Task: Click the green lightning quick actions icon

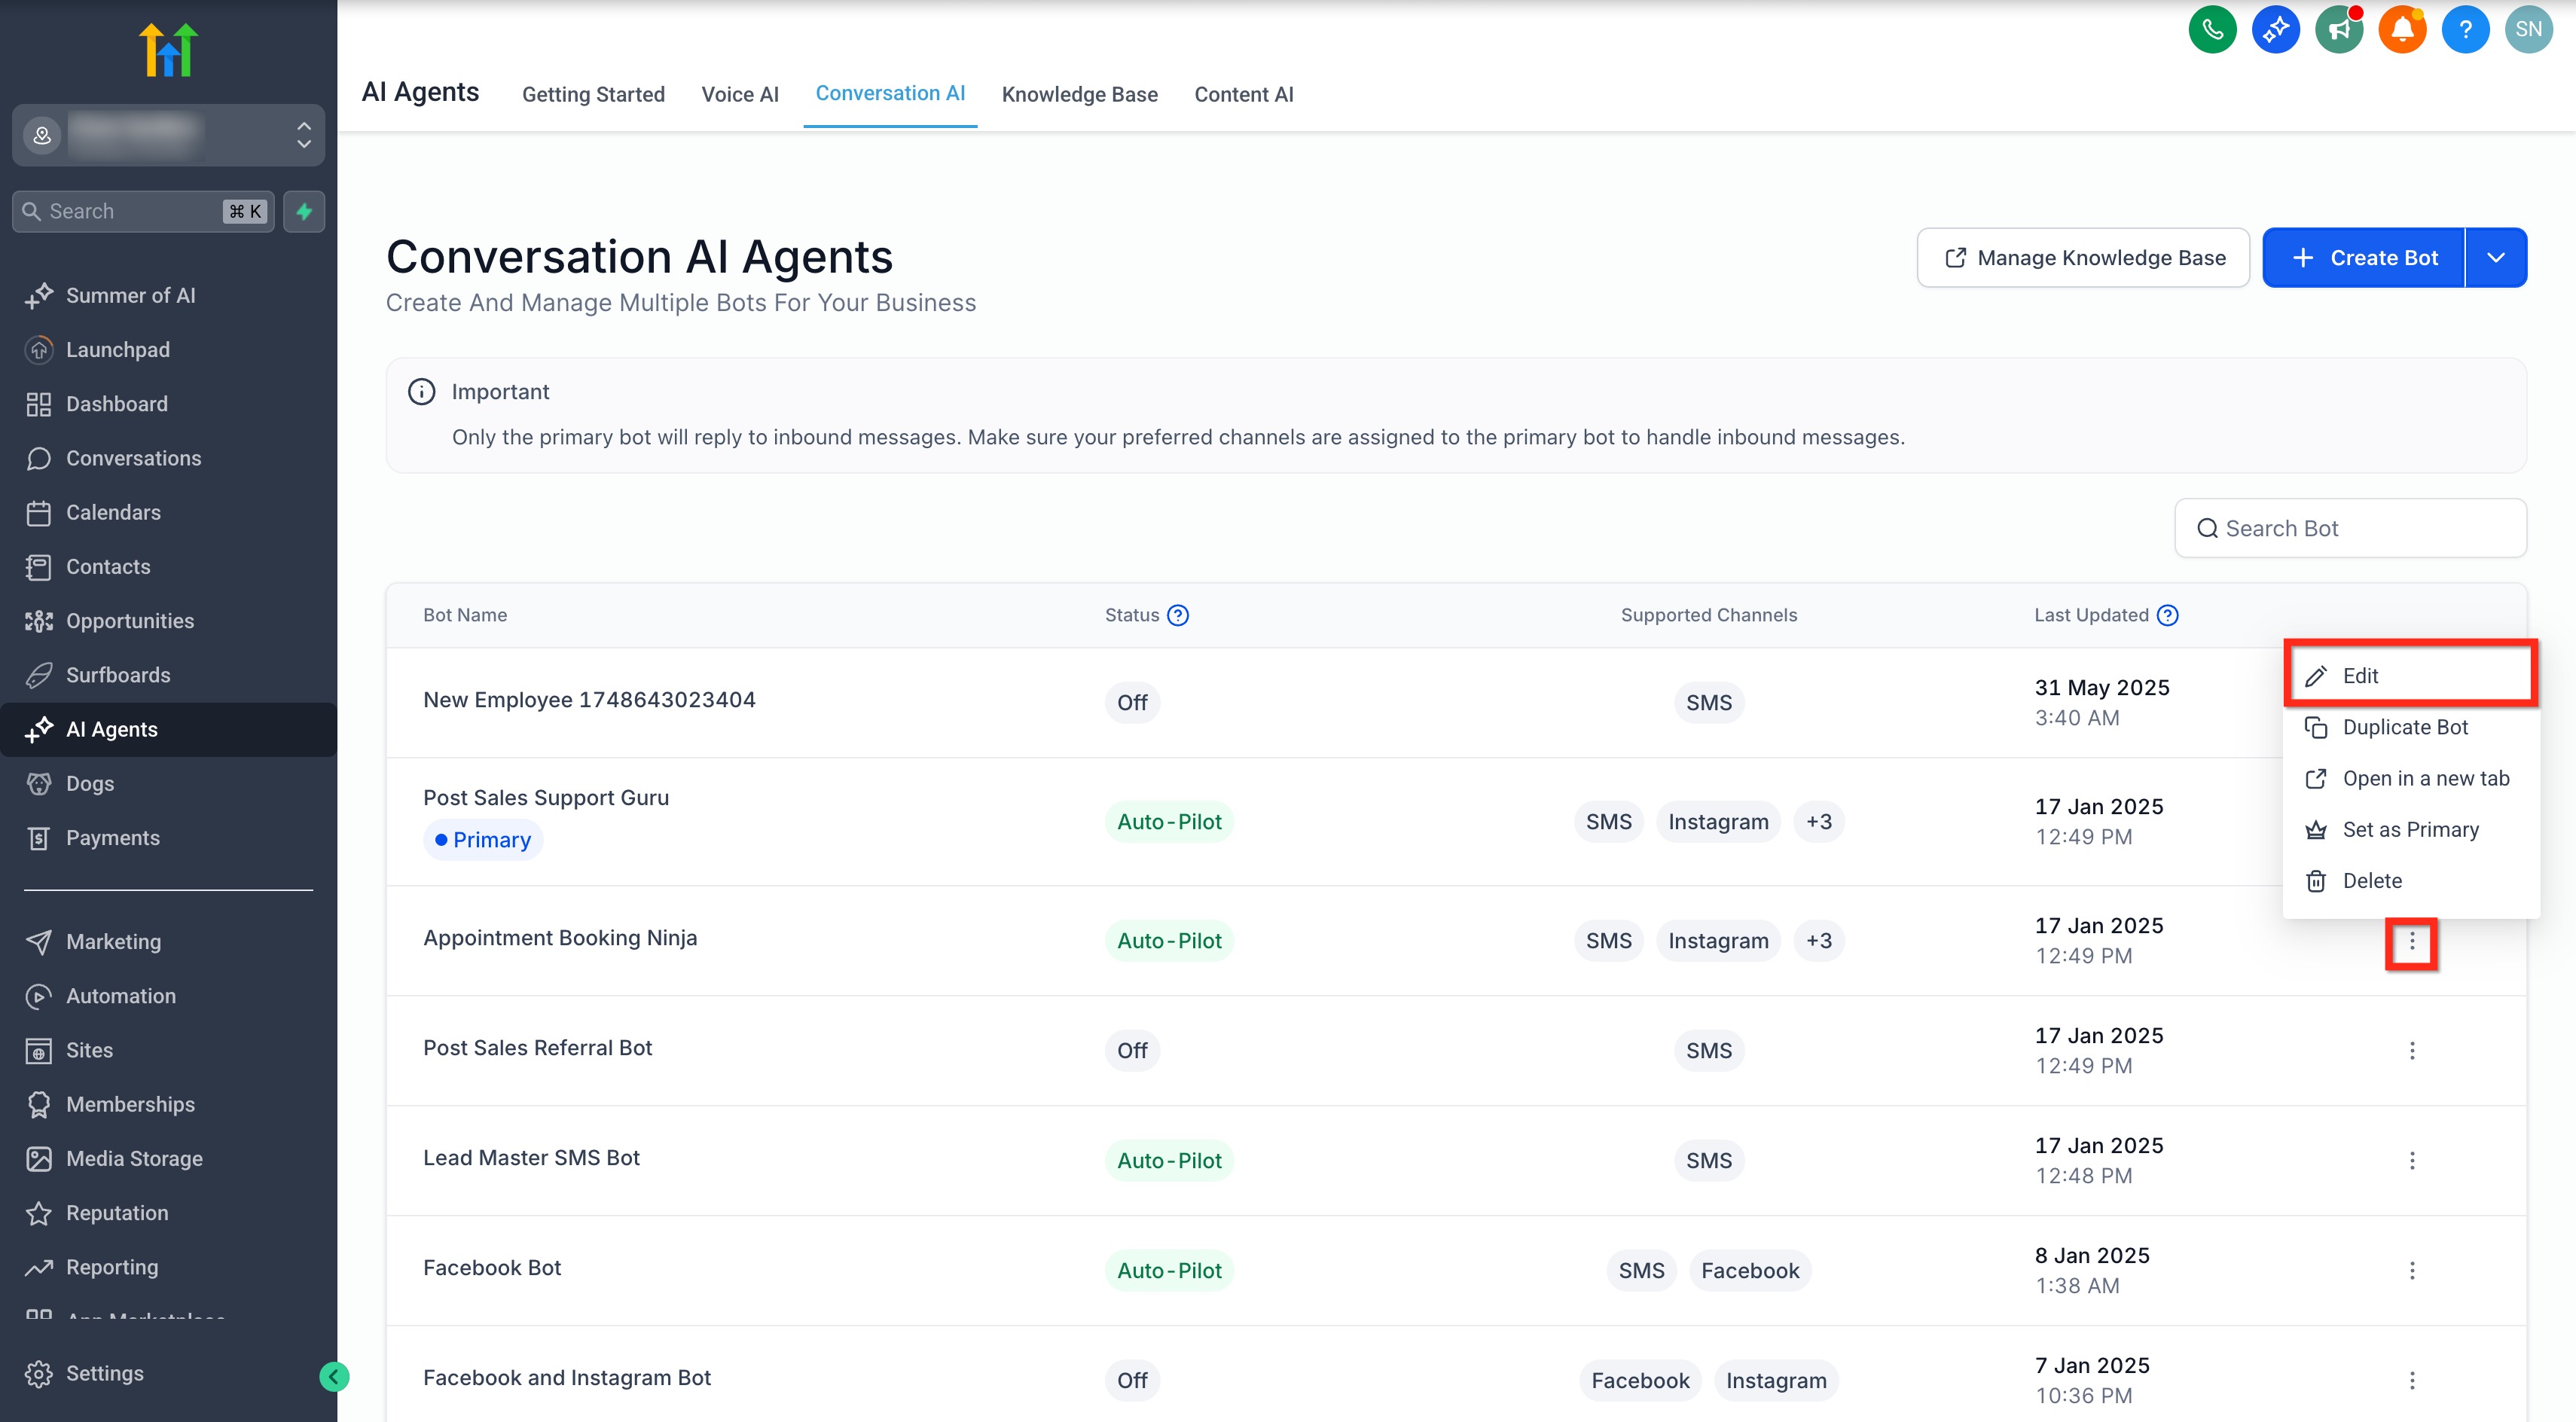Action: point(304,211)
